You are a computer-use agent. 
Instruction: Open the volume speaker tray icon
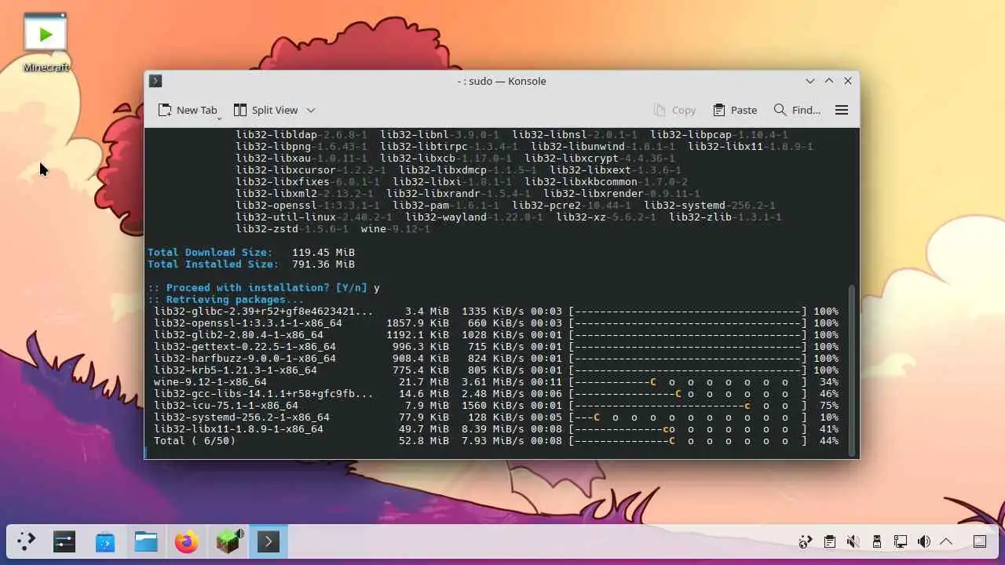(x=924, y=541)
